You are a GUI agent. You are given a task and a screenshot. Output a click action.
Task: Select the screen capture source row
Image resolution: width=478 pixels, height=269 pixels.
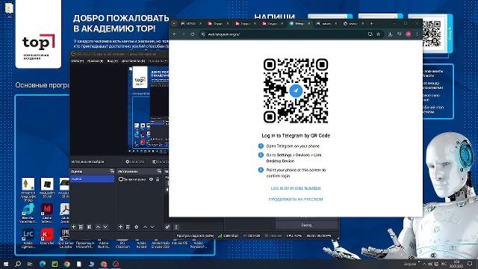[x=140, y=179]
